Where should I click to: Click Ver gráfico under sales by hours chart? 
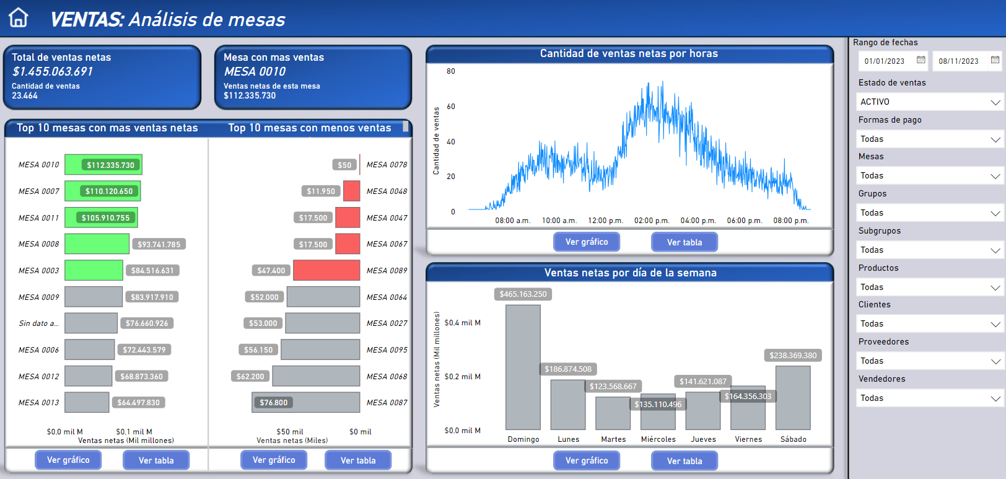tap(586, 242)
